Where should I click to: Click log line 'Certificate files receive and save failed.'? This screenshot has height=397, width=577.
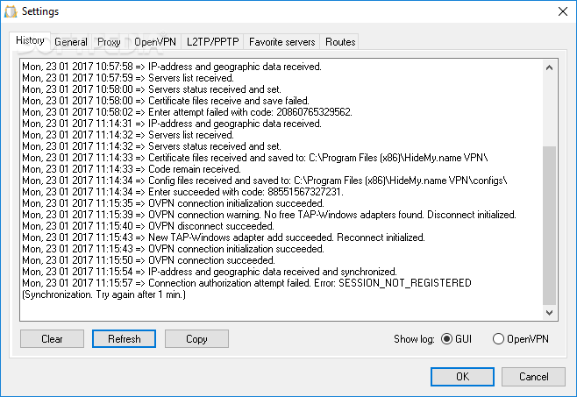tap(166, 101)
